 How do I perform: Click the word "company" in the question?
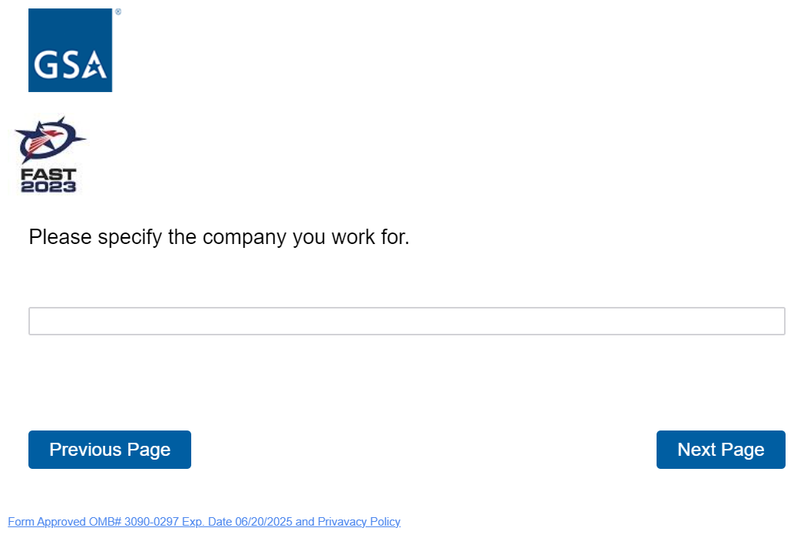point(245,237)
